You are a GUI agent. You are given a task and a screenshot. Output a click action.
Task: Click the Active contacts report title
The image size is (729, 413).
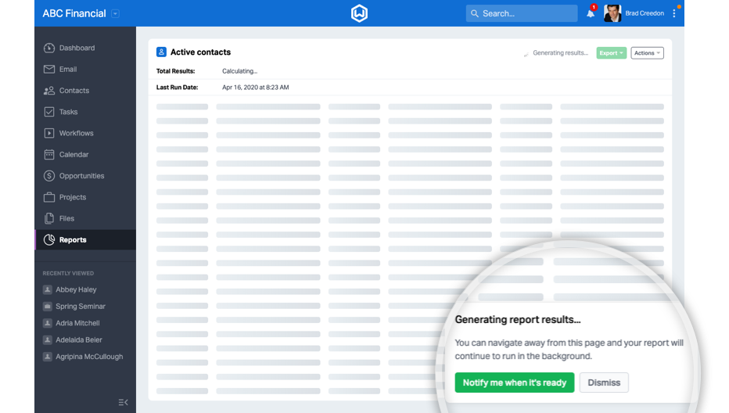tap(200, 52)
